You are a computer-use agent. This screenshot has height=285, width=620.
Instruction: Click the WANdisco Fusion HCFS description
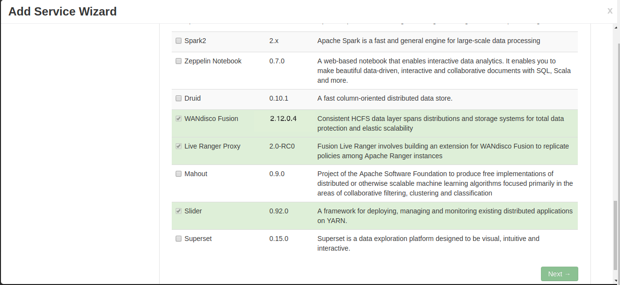click(441, 123)
